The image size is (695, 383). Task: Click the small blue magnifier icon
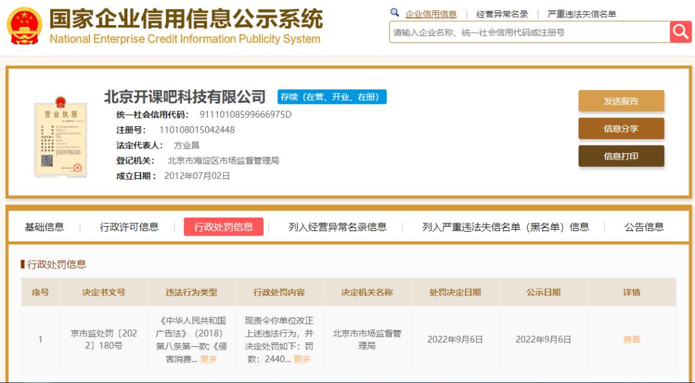click(394, 12)
